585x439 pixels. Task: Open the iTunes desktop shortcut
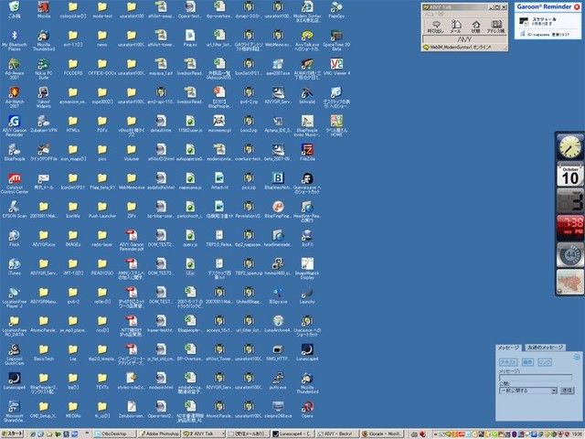click(15, 266)
